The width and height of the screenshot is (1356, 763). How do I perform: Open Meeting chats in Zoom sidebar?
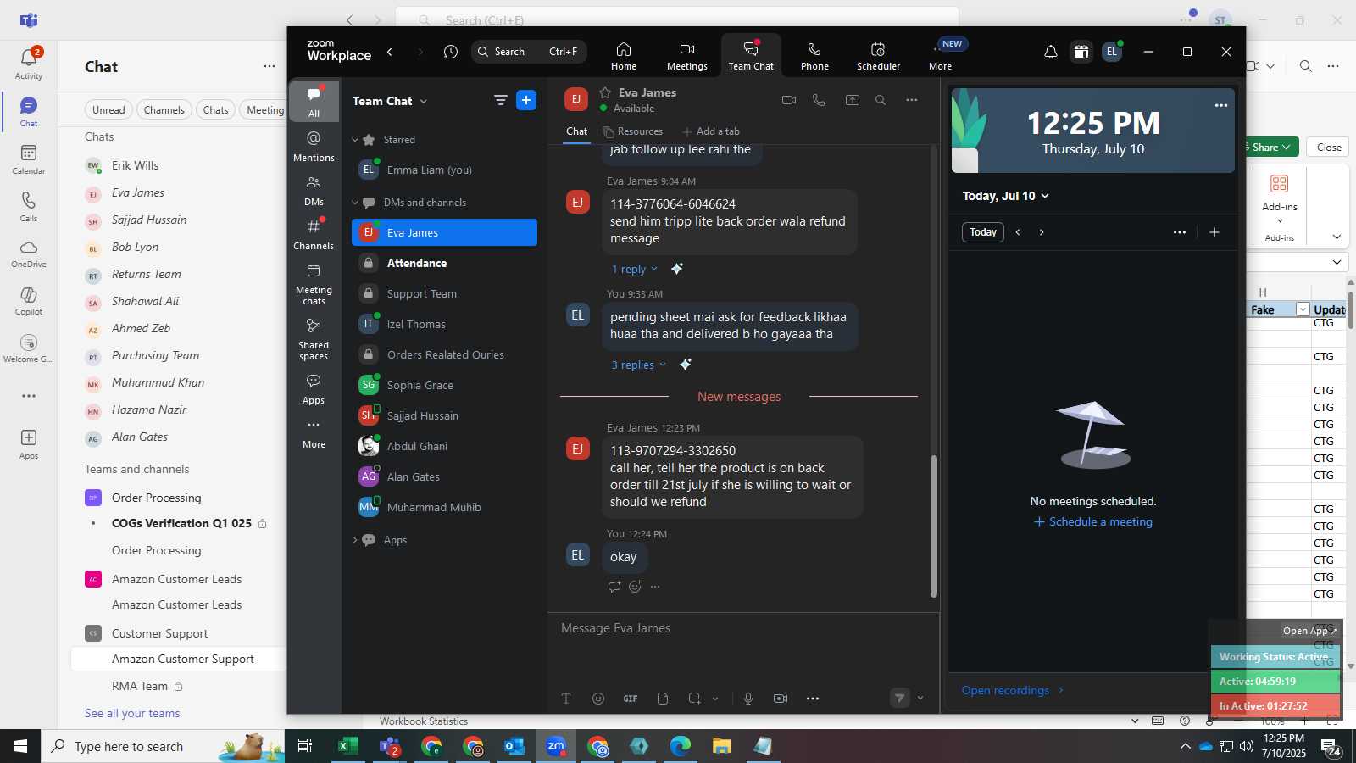click(314, 284)
